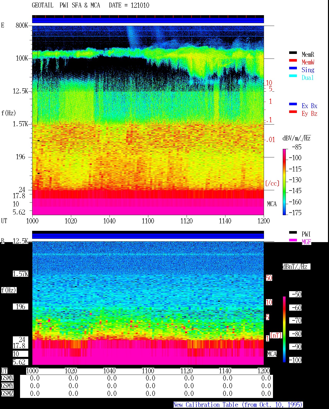
Task: Click the cyan Dual legend swatch
Action: 293,76
